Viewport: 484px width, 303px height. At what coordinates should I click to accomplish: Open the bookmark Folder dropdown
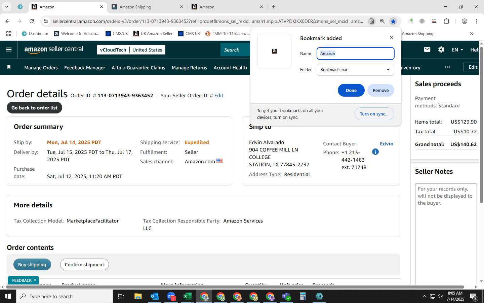pos(355,70)
